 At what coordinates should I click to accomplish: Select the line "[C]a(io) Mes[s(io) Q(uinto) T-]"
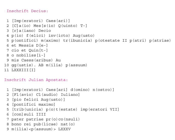(x=49, y=26)
